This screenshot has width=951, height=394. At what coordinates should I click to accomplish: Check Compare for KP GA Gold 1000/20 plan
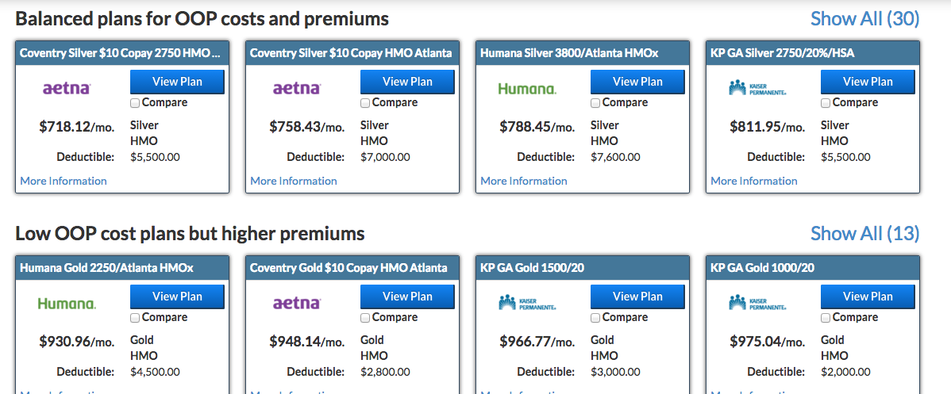(x=826, y=318)
